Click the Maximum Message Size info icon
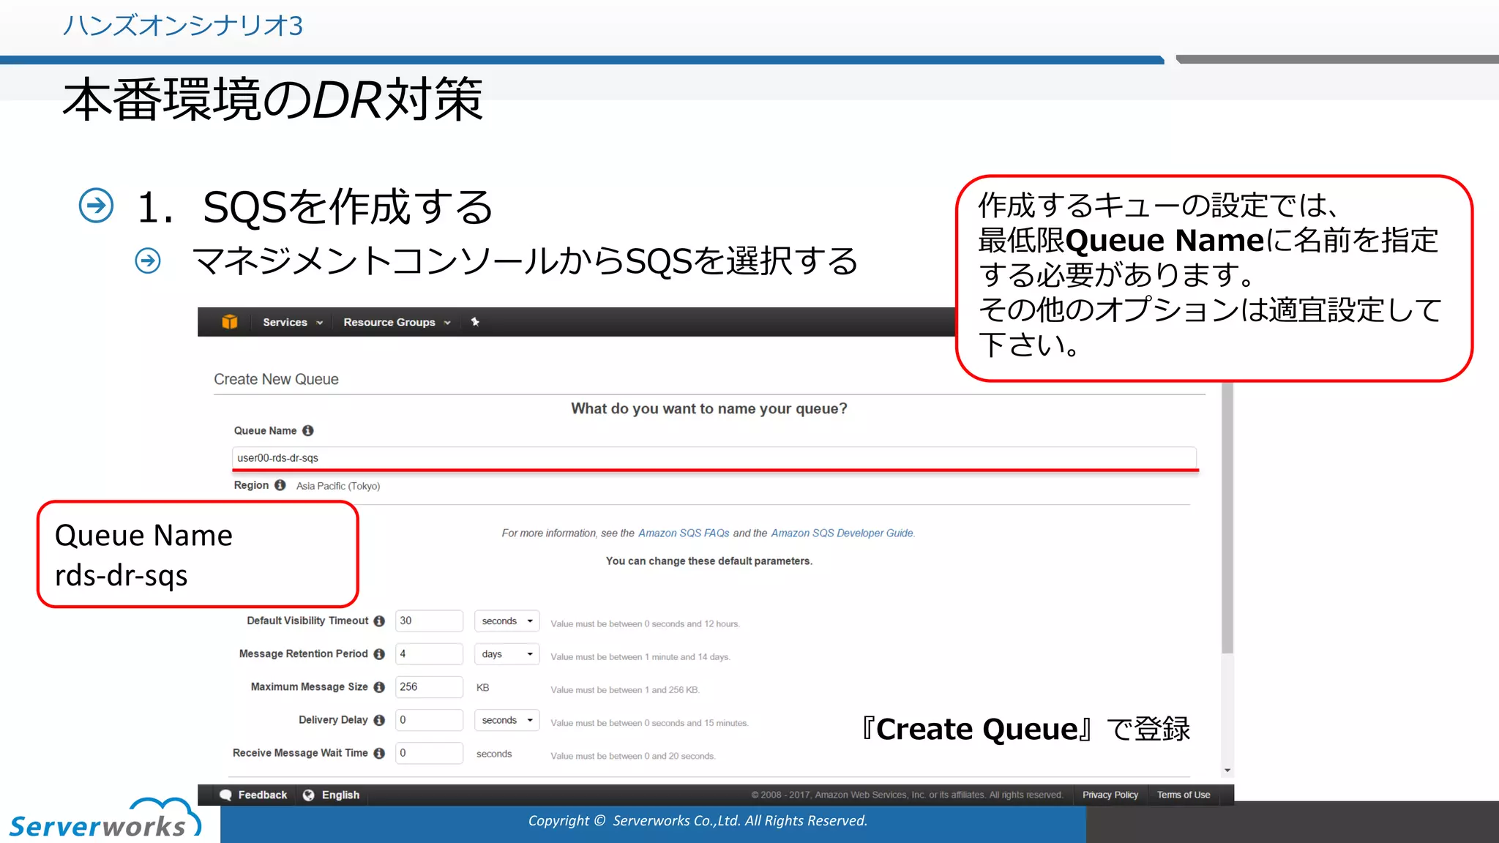 pyautogui.click(x=379, y=687)
